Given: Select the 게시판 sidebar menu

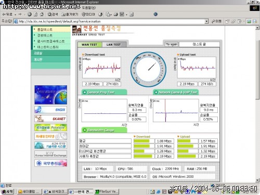Looking at the screenshot, I should 50,59.
